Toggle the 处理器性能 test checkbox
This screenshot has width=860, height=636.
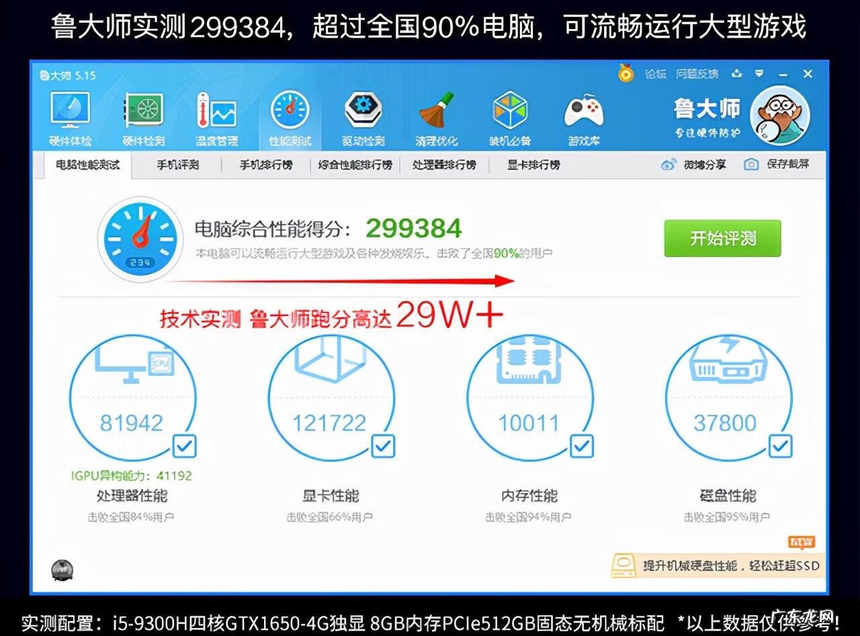pyautogui.click(x=185, y=445)
